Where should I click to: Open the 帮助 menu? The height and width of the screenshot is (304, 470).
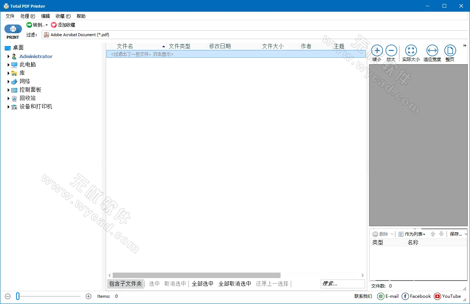[x=81, y=16]
